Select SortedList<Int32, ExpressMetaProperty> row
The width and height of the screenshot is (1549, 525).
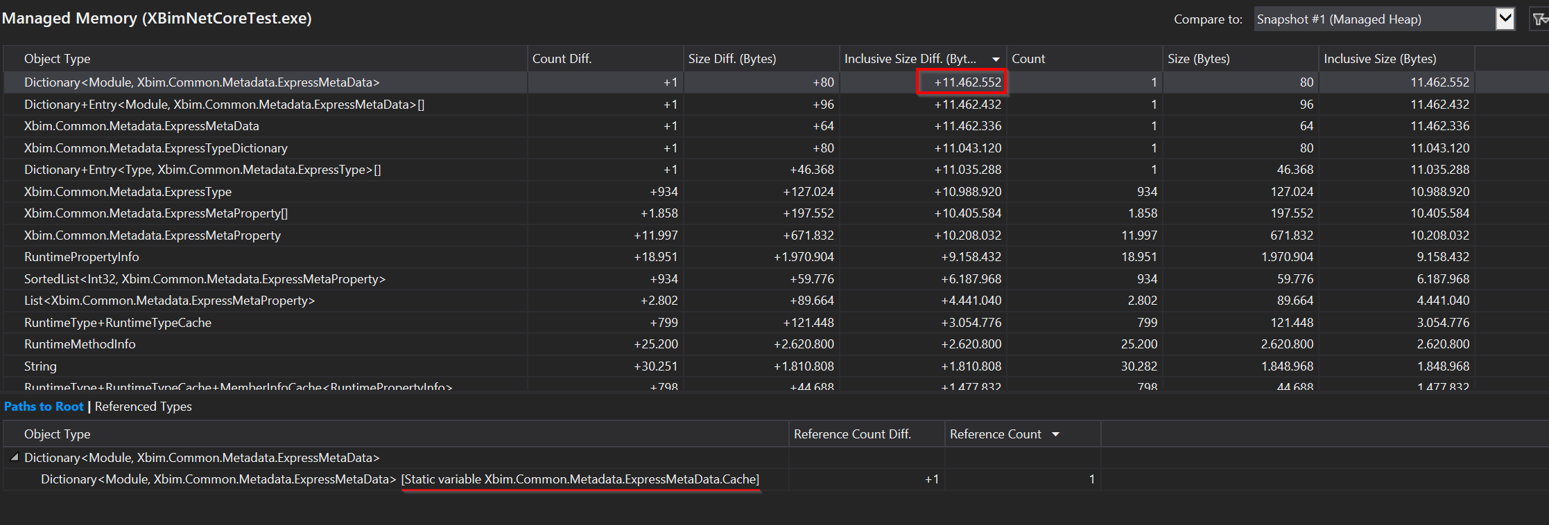tap(774, 279)
